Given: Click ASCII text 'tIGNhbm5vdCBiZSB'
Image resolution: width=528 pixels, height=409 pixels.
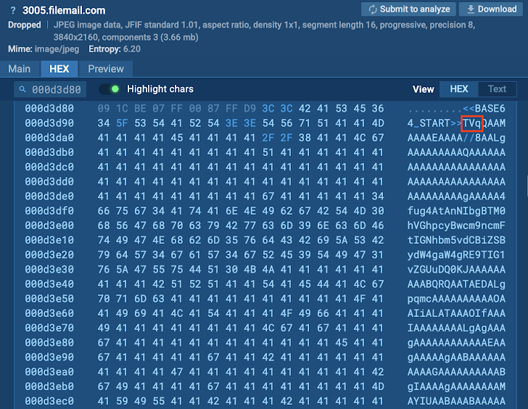Looking at the screenshot, I should pos(456,240).
